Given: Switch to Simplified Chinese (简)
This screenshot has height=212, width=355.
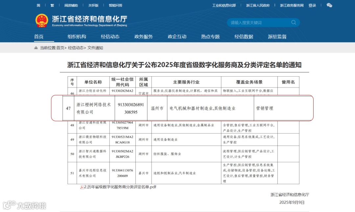Looking at the screenshot, I should pyautogui.click(x=38, y=6).
